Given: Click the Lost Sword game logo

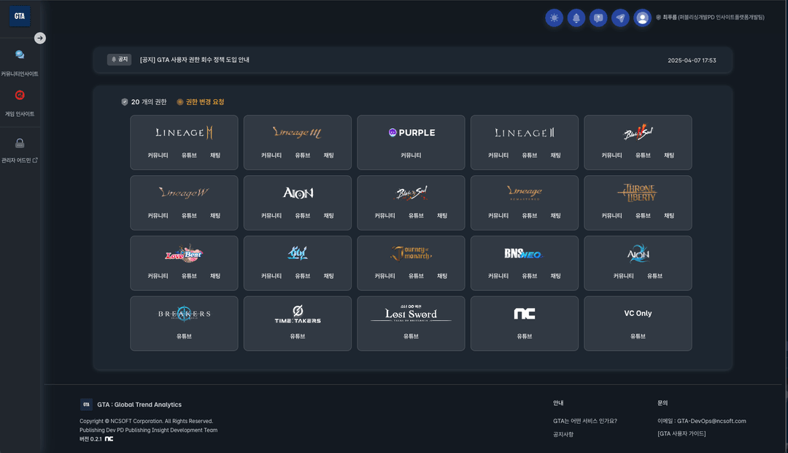Looking at the screenshot, I should point(411,314).
